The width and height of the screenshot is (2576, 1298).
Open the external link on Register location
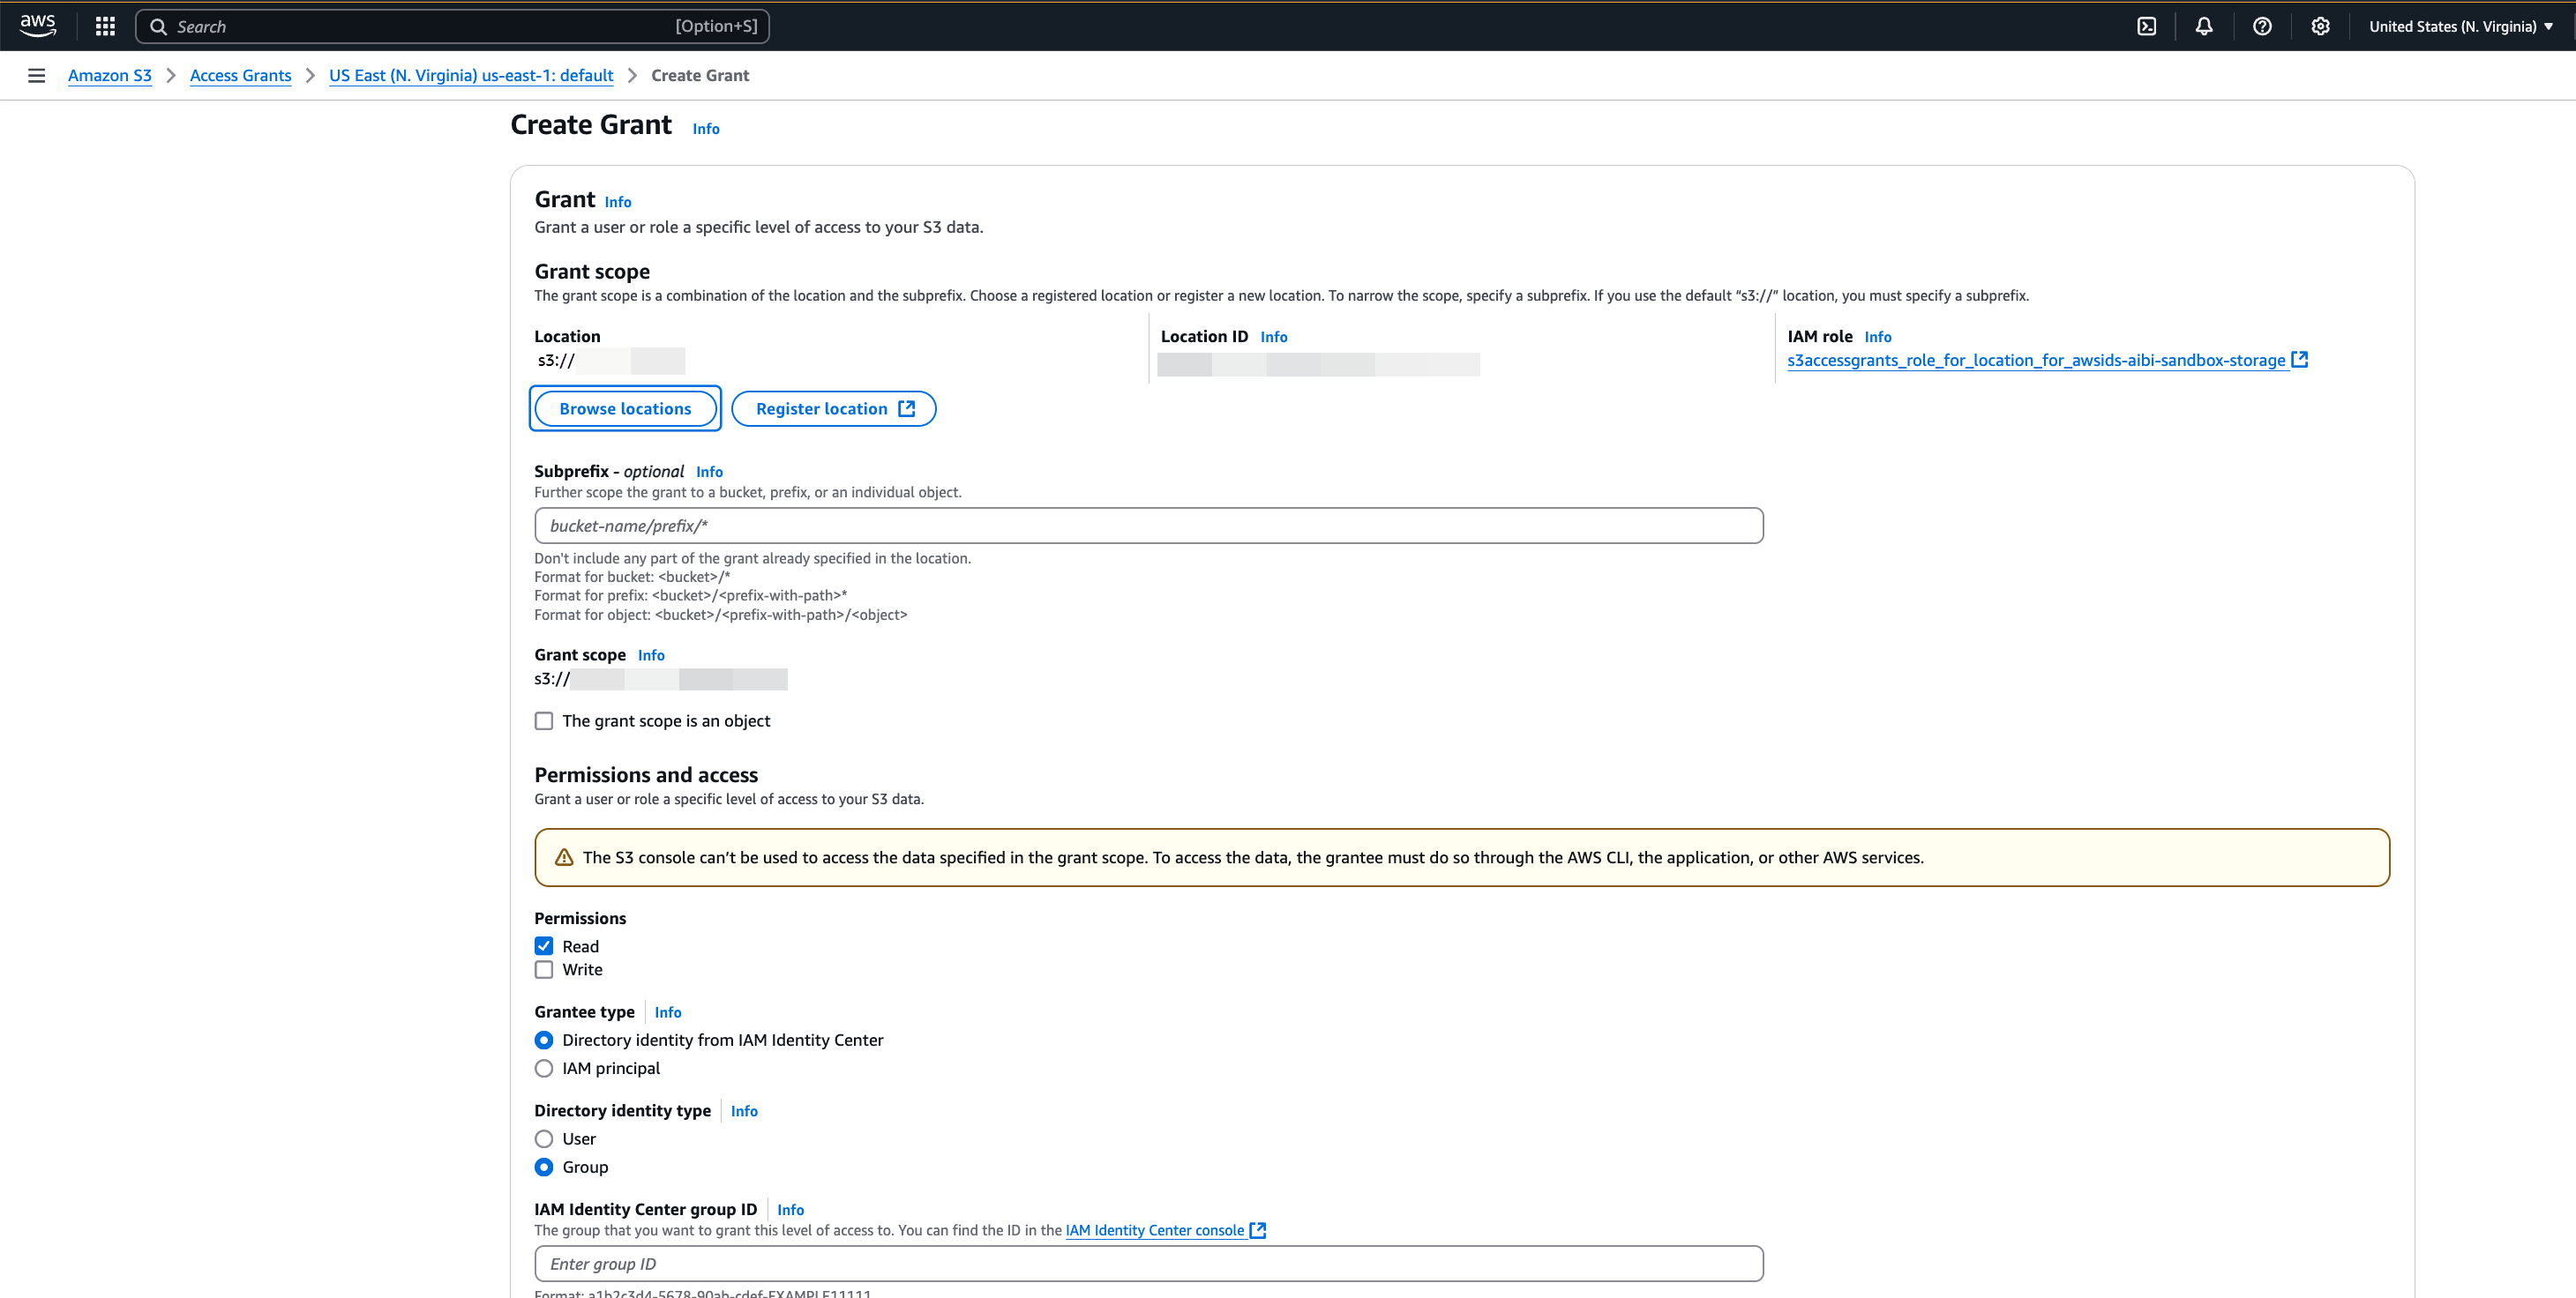click(906, 407)
